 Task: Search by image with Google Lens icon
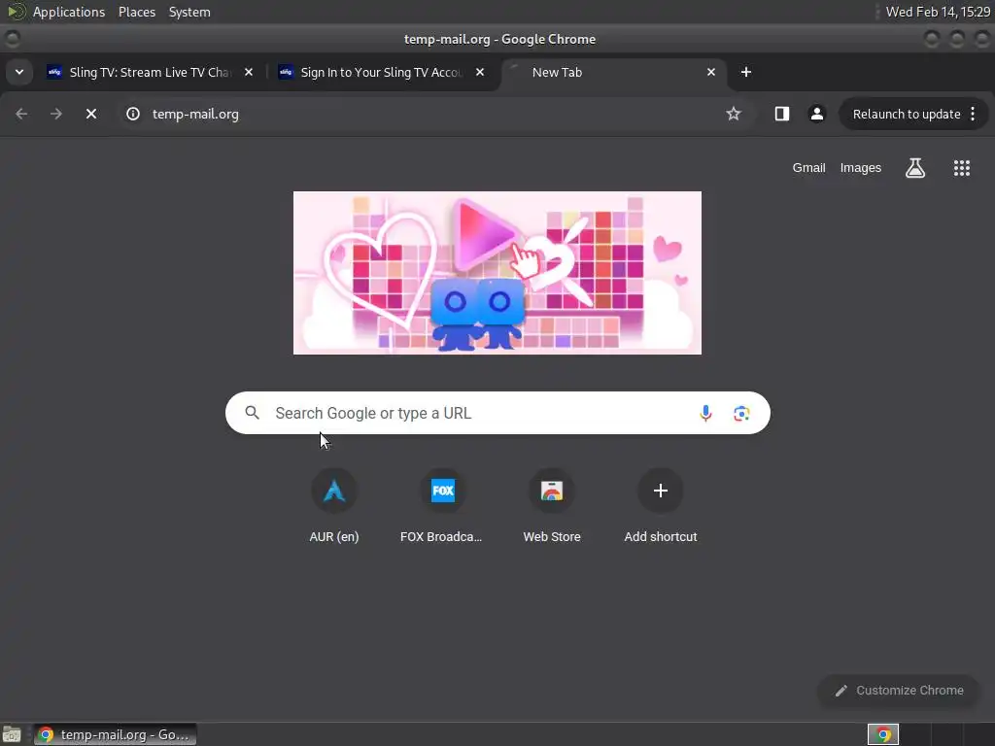point(741,414)
